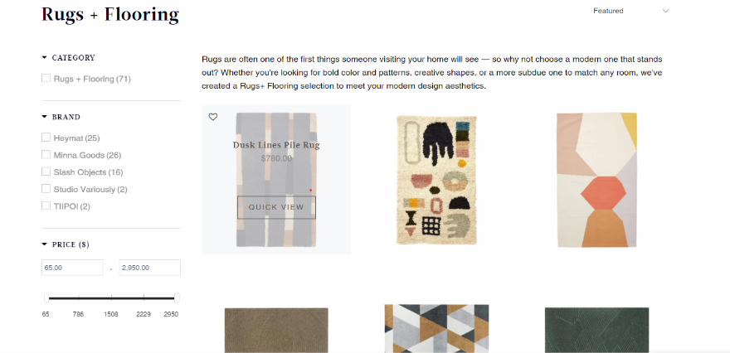Screen dimensions: 730x353
Task: Check the Heymat (25) brand filter
Action: tap(46, 138)
